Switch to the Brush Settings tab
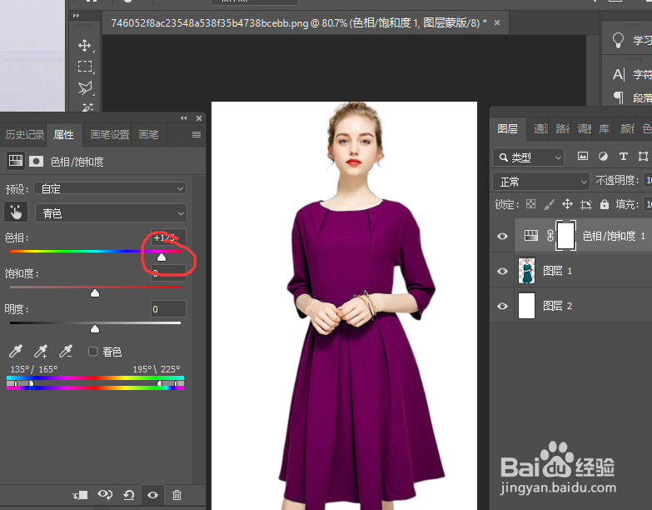This screenshot has height=510, width=652. [x=110, y=135]
